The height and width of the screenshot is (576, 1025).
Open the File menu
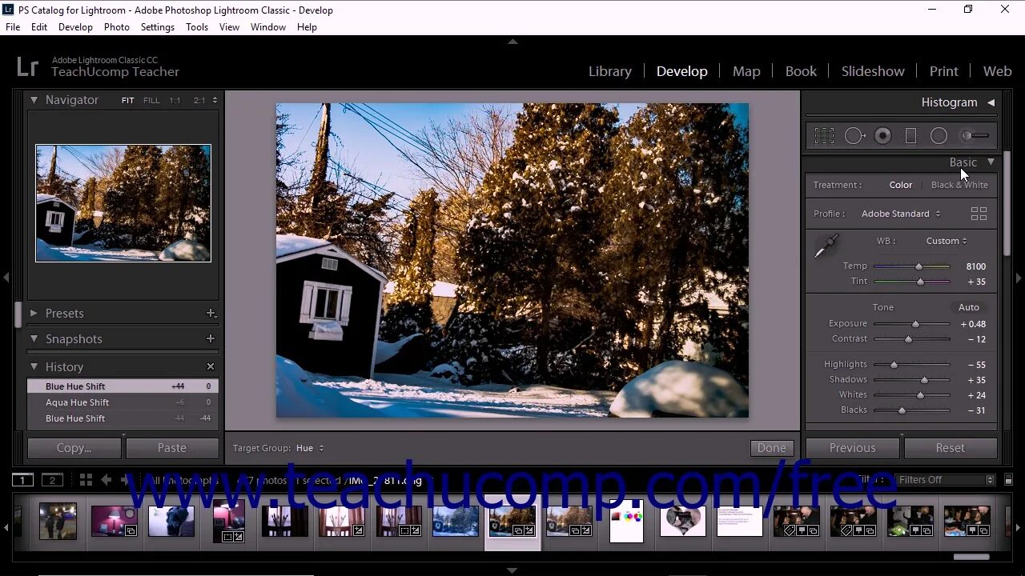(x=13, y=27)
